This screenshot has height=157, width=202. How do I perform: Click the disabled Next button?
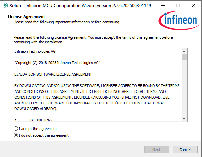pos(156,150)
